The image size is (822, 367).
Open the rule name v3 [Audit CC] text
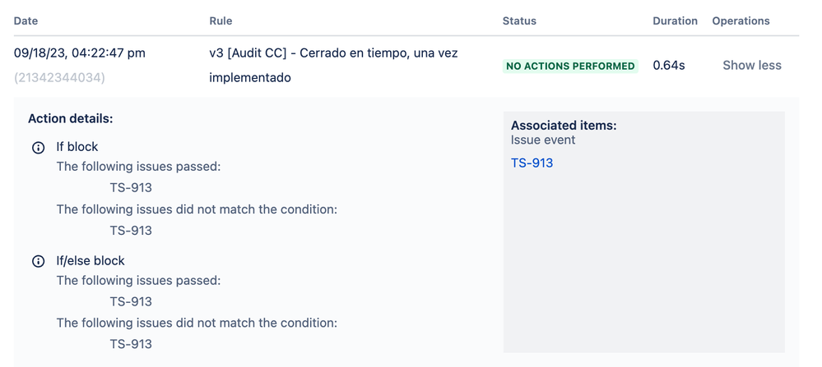coord(333,66)
